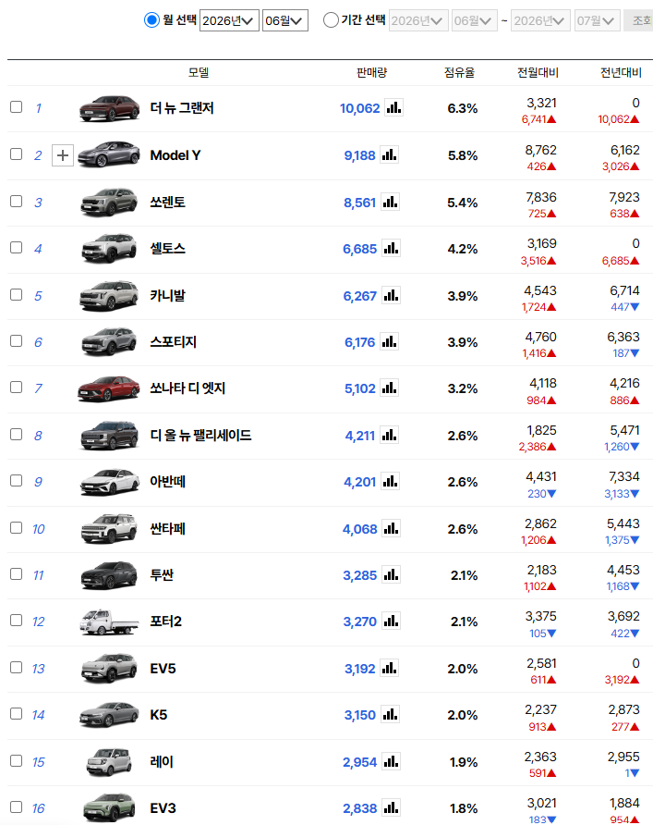Expand Model Y trims with plus button
The image size is (653, 825).
pos(63,155)
